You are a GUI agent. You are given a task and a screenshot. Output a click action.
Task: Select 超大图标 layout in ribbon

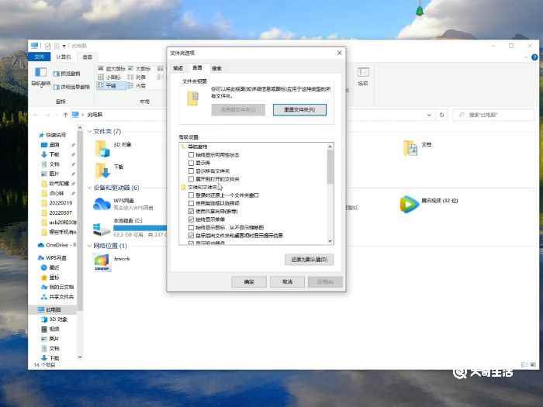click(112, 68)
